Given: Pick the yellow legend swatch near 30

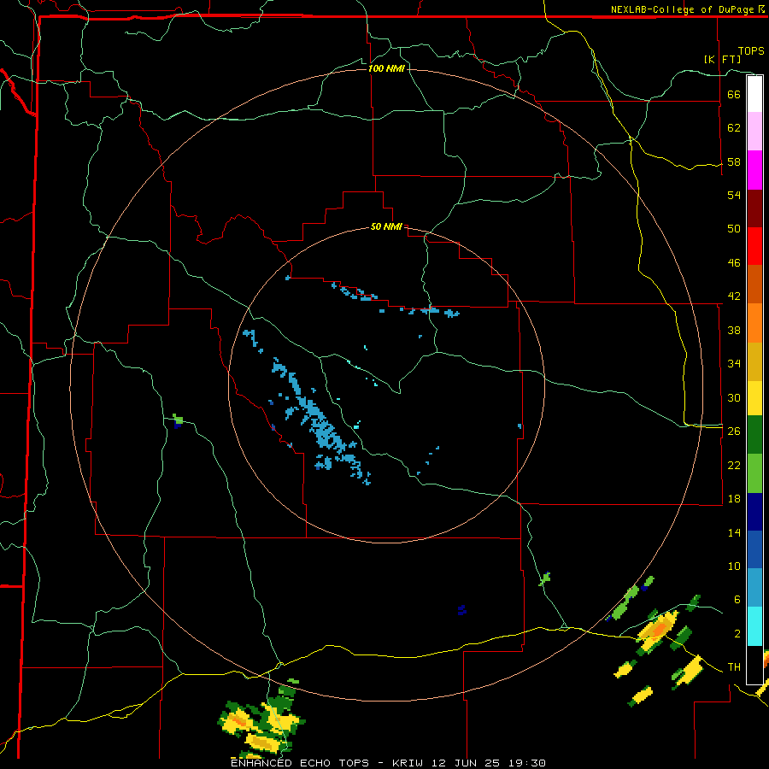Looking at the screenshot, I should [754, 398].
